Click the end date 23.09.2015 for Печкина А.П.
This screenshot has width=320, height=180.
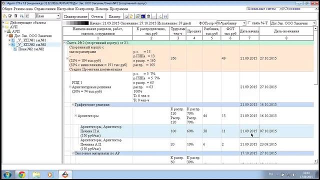click(x=268, y=144)
